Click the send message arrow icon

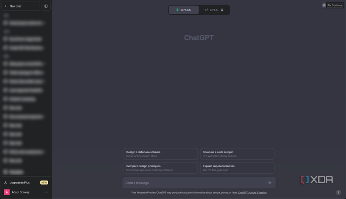(270, 183)
